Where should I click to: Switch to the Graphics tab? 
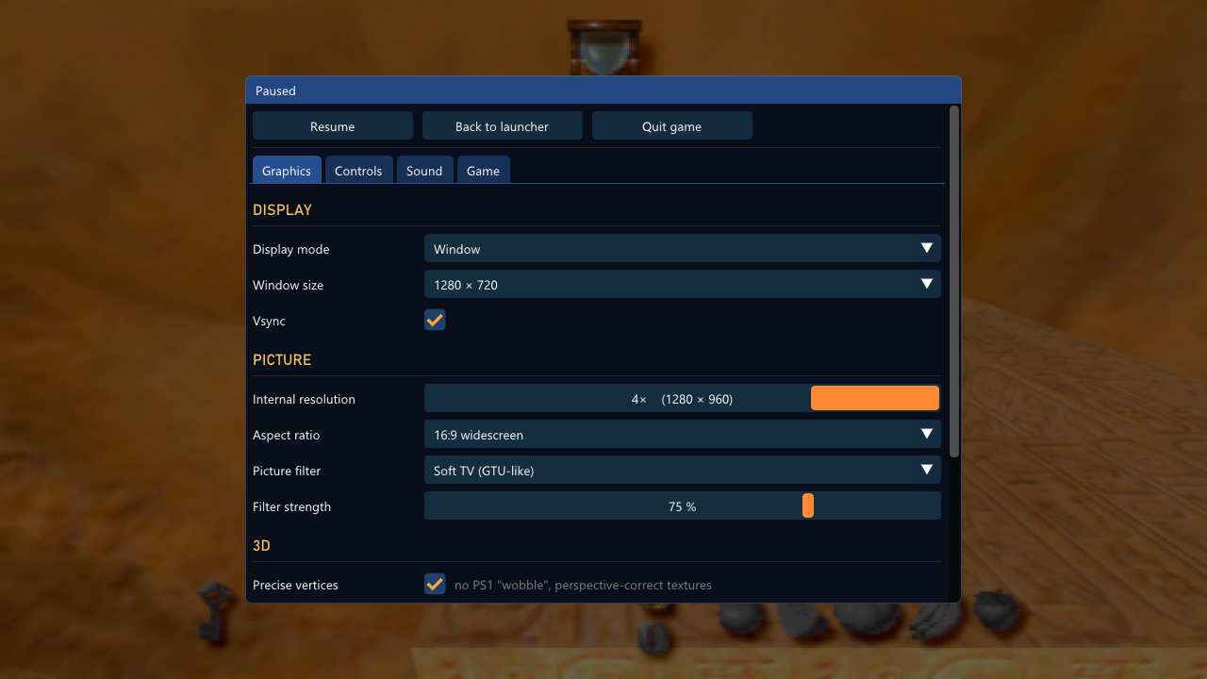[287, 170]
